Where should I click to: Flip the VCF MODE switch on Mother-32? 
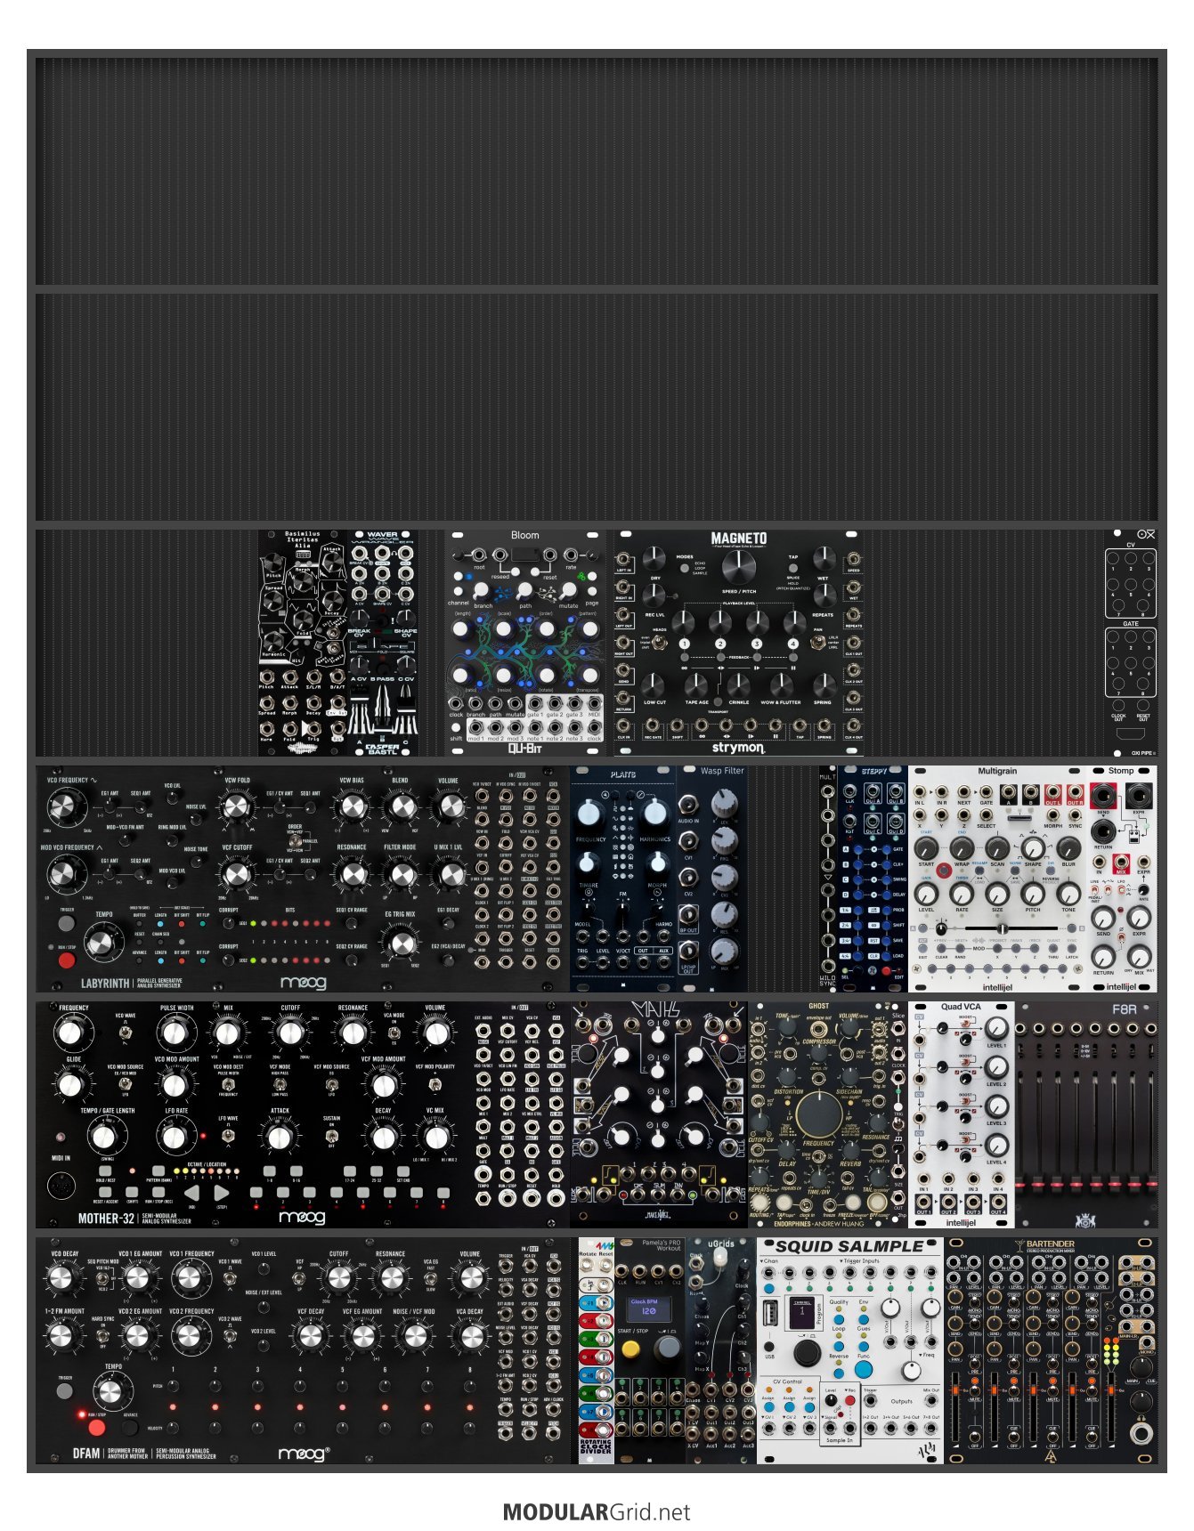tap(280, 1083)
